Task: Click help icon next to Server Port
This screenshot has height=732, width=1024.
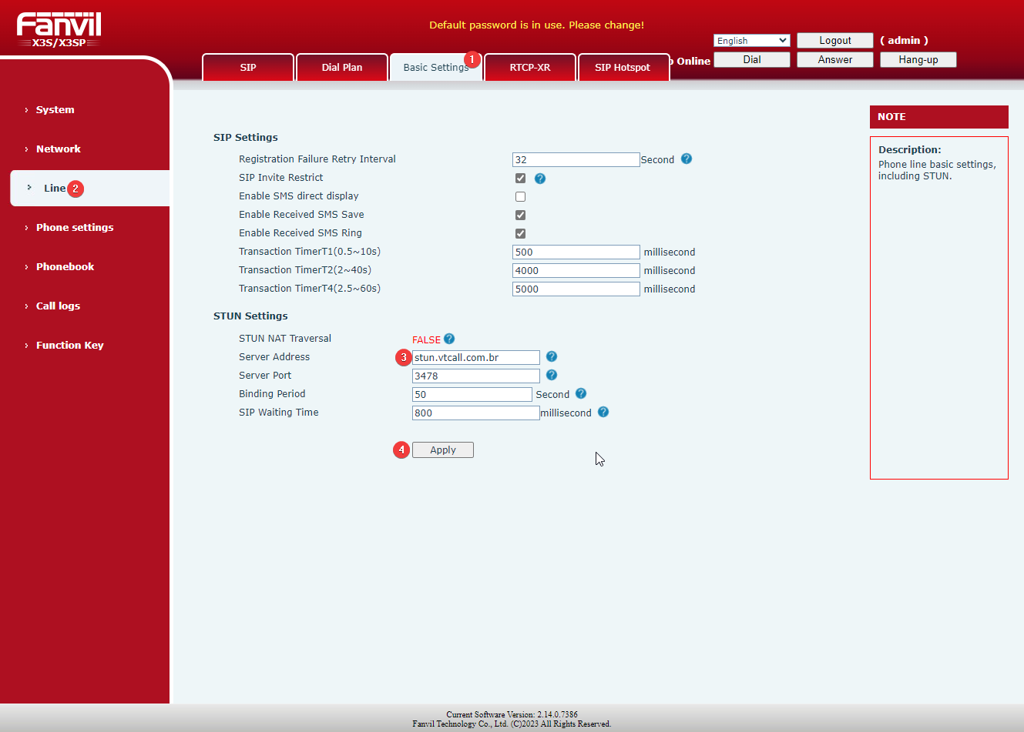Action: [552, 375]
